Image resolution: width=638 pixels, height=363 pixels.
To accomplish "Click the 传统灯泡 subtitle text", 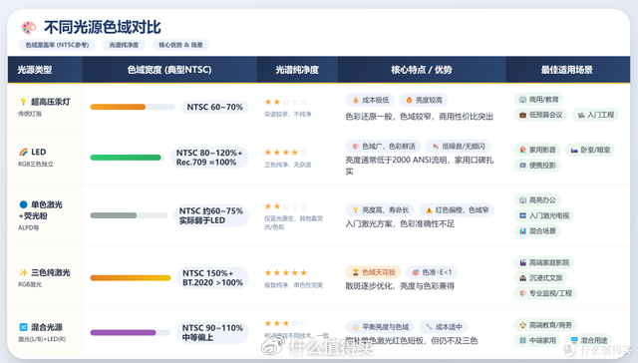I will tap(30, 114).
